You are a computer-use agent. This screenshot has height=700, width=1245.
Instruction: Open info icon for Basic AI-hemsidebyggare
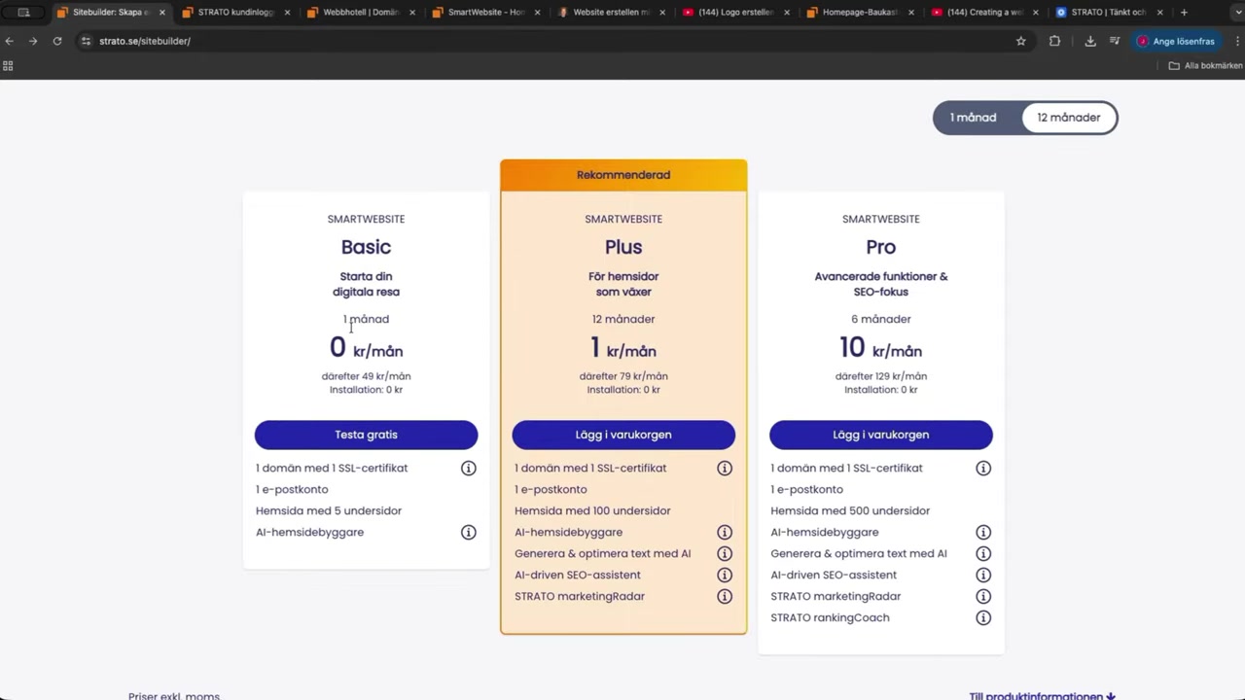(x=468, y=532)
